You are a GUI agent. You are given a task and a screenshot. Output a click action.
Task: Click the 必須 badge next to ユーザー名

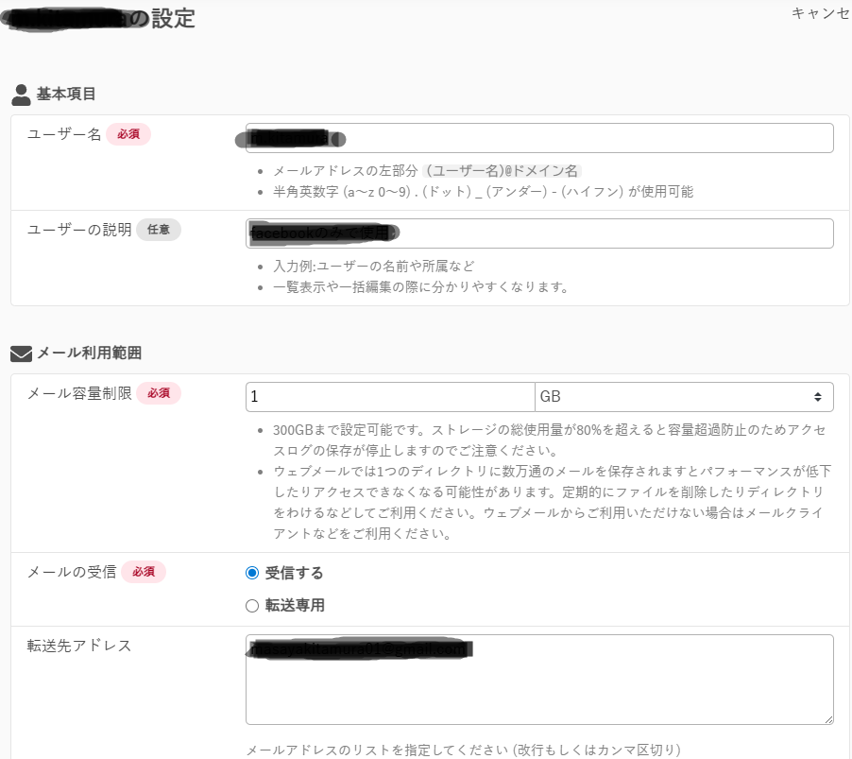[x=128, y=134]
